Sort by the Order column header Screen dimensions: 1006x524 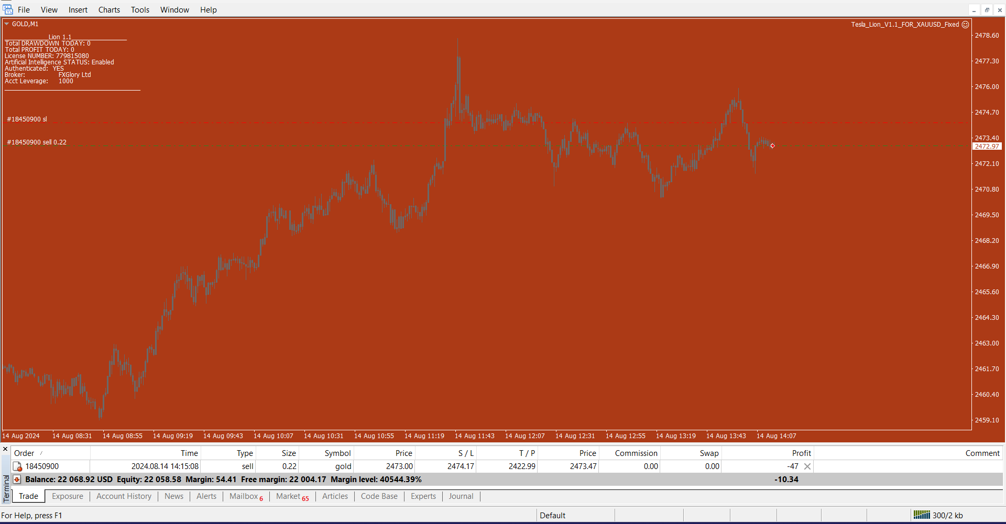tap(24, 453)
